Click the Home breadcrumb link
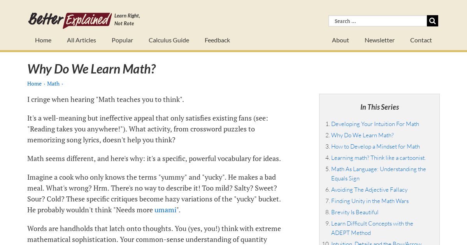Image resolution: width=467 pixels, height=245 pixels. [34, 84]
